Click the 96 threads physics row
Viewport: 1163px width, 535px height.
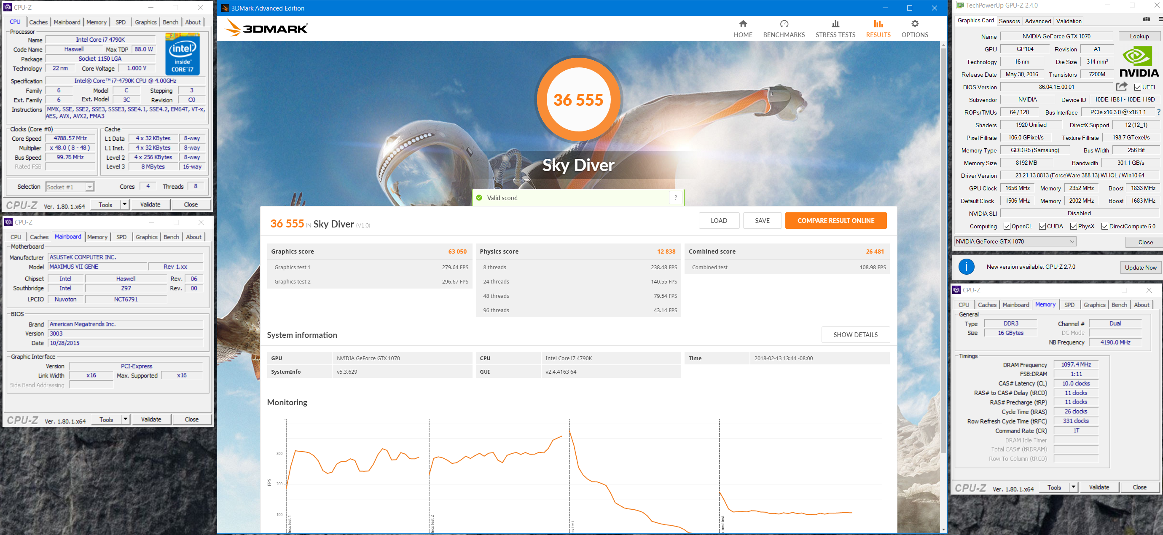[578, 310]
